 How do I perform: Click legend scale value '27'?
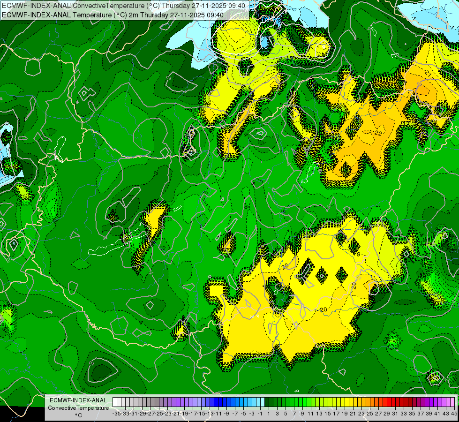(378, 414)
